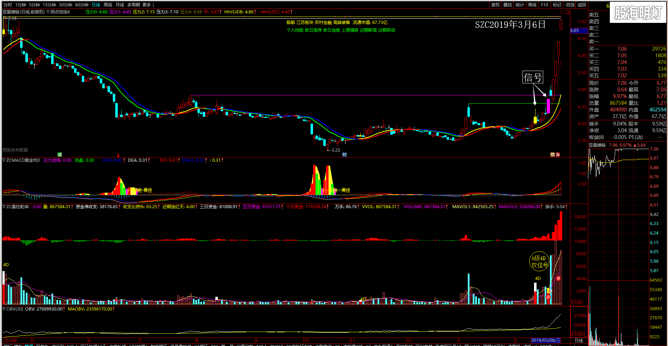Click the blue 6.65 price axis marker
The height and width of the screenshot is (346, 668).
[579, 31]
